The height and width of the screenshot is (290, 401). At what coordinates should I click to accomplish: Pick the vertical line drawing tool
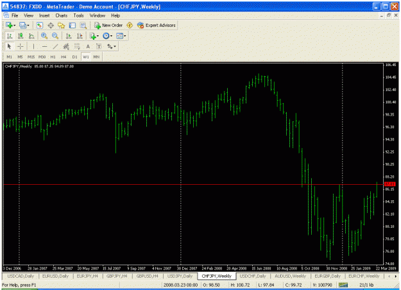tap(33, 47)
